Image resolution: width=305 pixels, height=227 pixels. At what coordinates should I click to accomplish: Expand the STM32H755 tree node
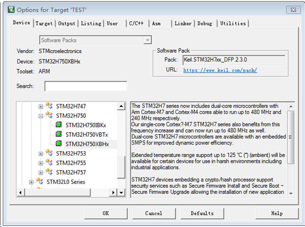40,163
